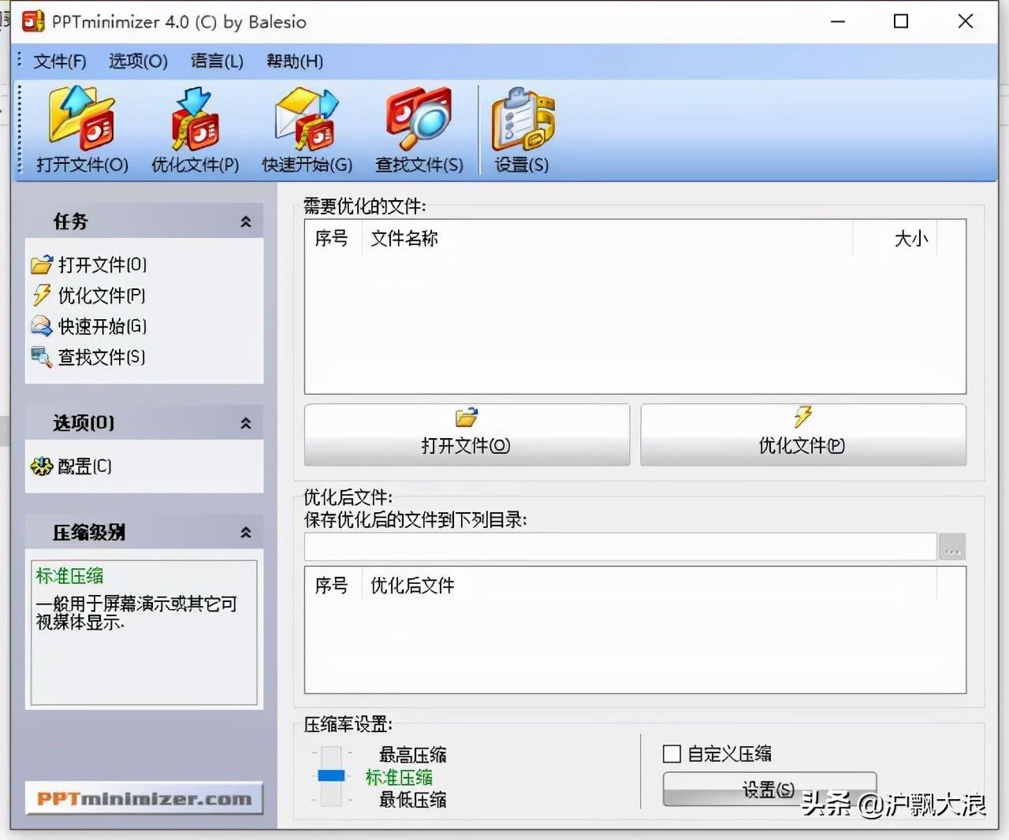The image size is (1009, 840).
Task: Select 打开文件(O) in the 任务 sidebar panel
Action: (x=101, y=265)
